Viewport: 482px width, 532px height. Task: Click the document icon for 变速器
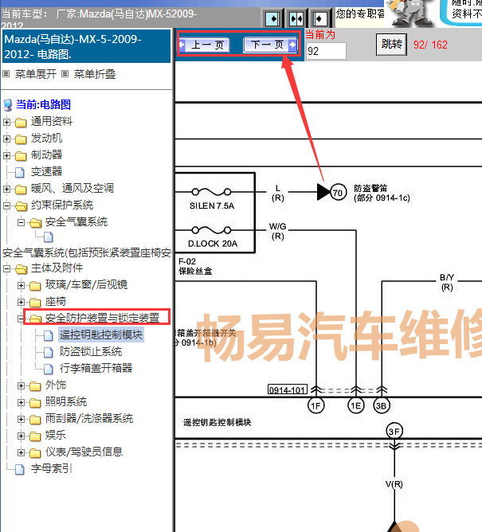(20, 172)
